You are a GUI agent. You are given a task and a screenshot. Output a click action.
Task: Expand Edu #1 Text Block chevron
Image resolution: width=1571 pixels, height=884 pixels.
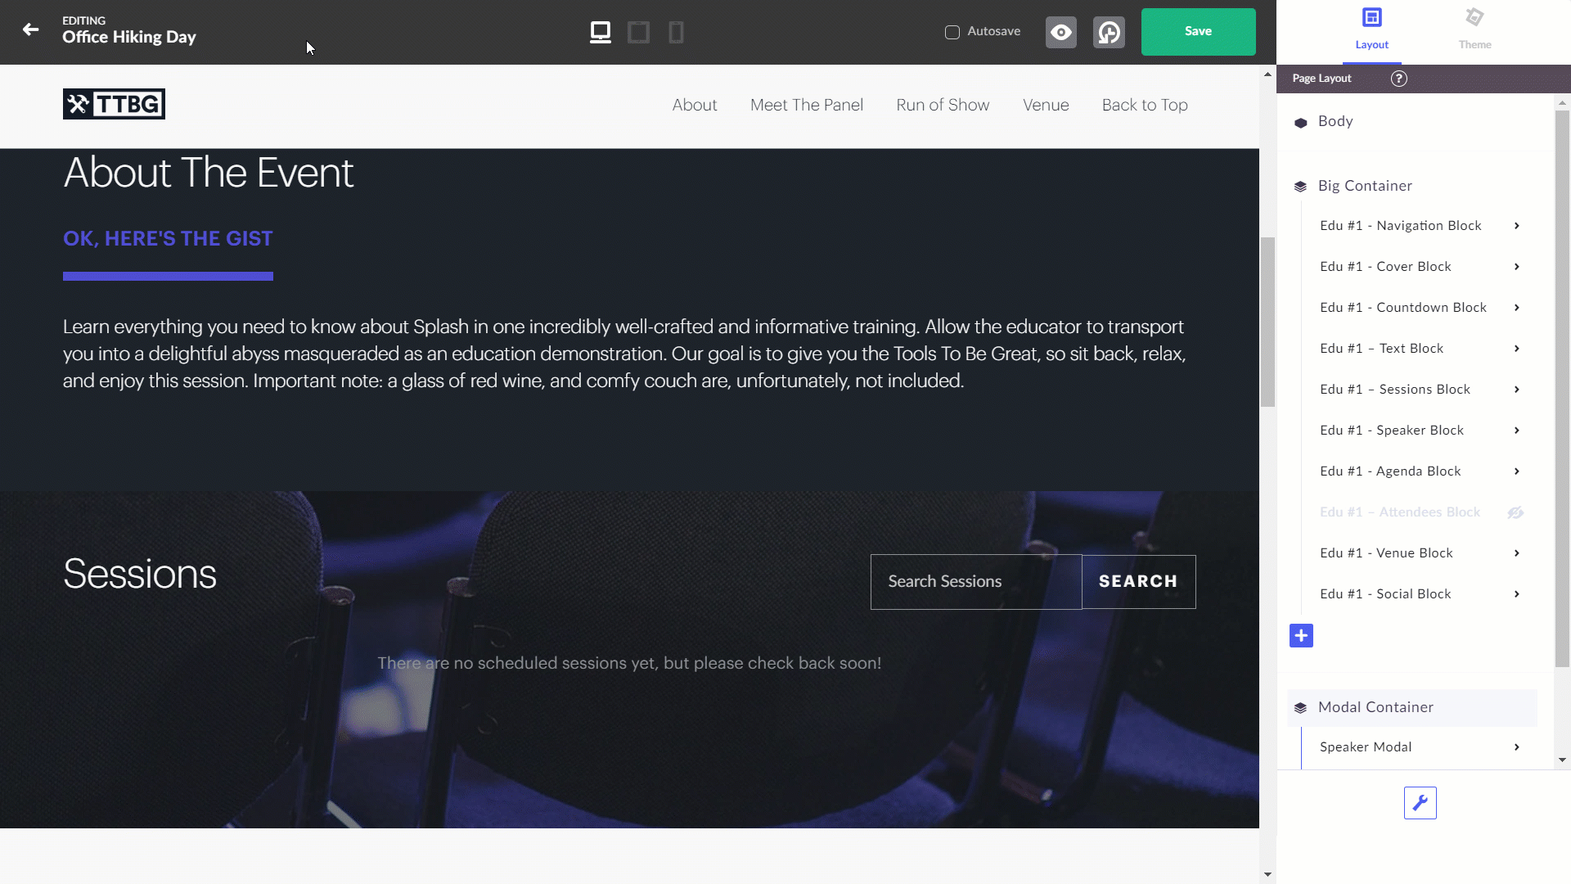pos(1516,349)
